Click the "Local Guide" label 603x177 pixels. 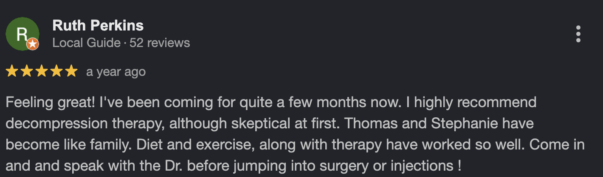click(86, 43)
